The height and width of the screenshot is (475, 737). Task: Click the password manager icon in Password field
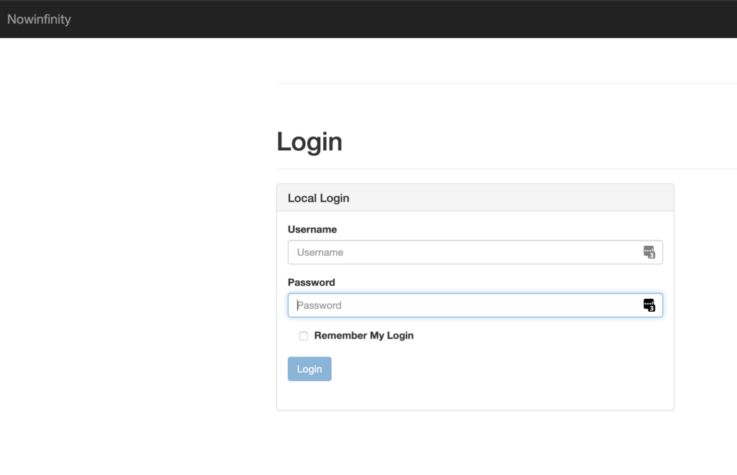click(x=649, y=305)
